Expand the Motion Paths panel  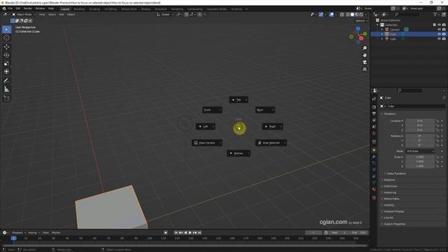391,199
